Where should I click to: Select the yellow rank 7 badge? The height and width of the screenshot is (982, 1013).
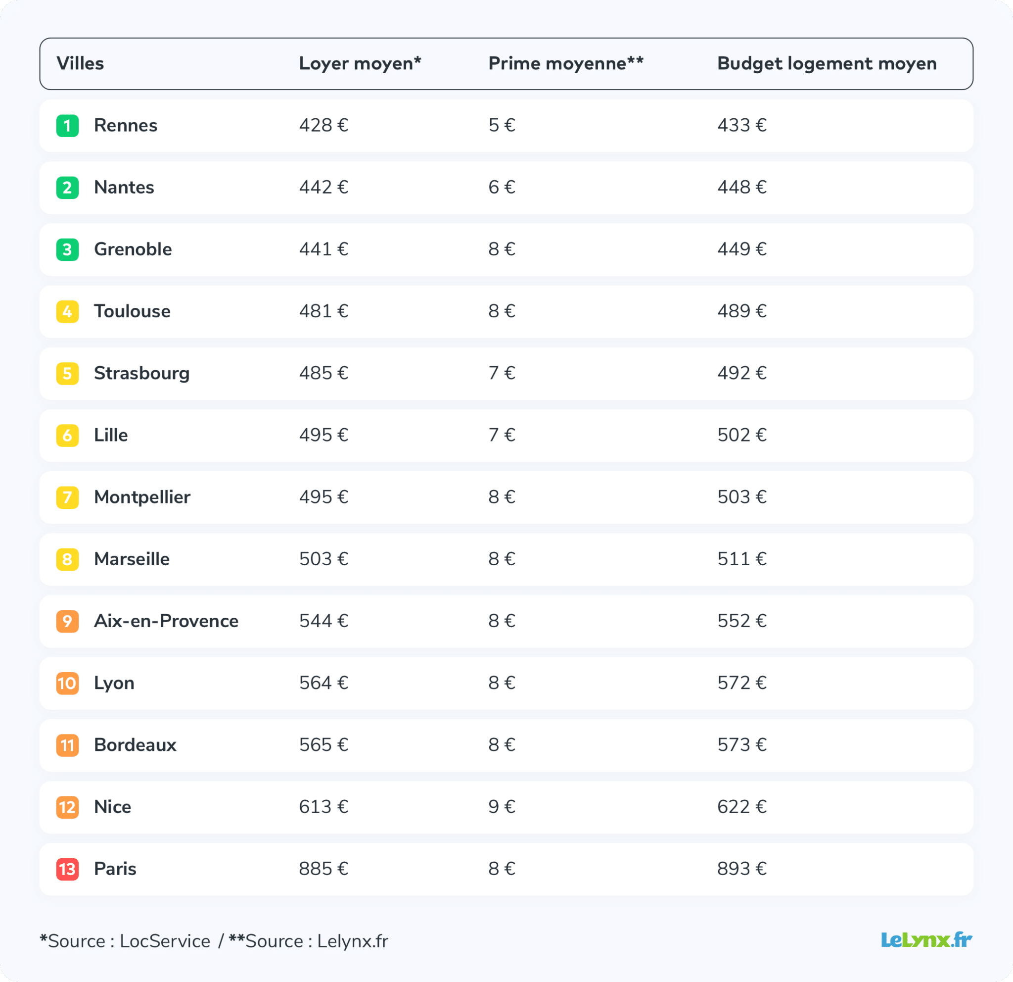[67, 497]
